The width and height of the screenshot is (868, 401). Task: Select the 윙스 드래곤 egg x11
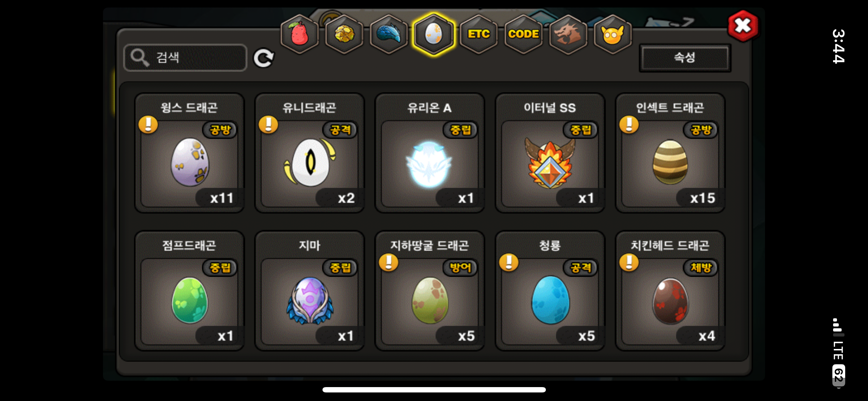point(189,153)
